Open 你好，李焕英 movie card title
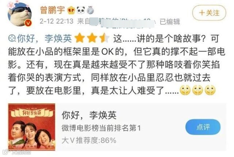The width and height of the screenshot is (234, 157). (x=89, y=115)
